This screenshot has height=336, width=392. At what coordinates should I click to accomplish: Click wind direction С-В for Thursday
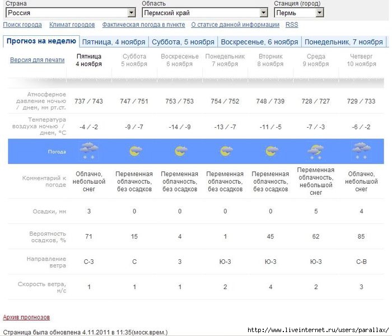[361, 262]
